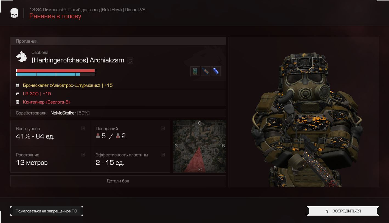Click the weapon icon beside LR-300

tap(18, 94)
